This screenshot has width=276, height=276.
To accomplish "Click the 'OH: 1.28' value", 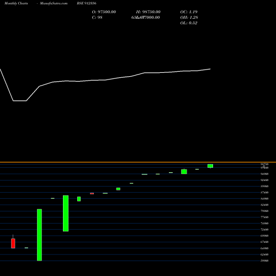I will (189, 17).
